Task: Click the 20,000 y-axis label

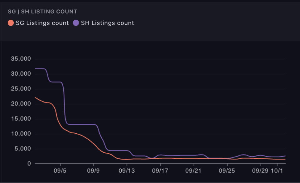Action: [x=21, y=104]
